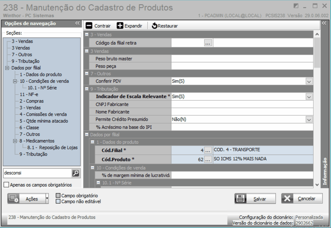The height and width of the screenshot is (228, 331).
Task: Click the grid scrollbar down arrow
Action: coord(317,185)
